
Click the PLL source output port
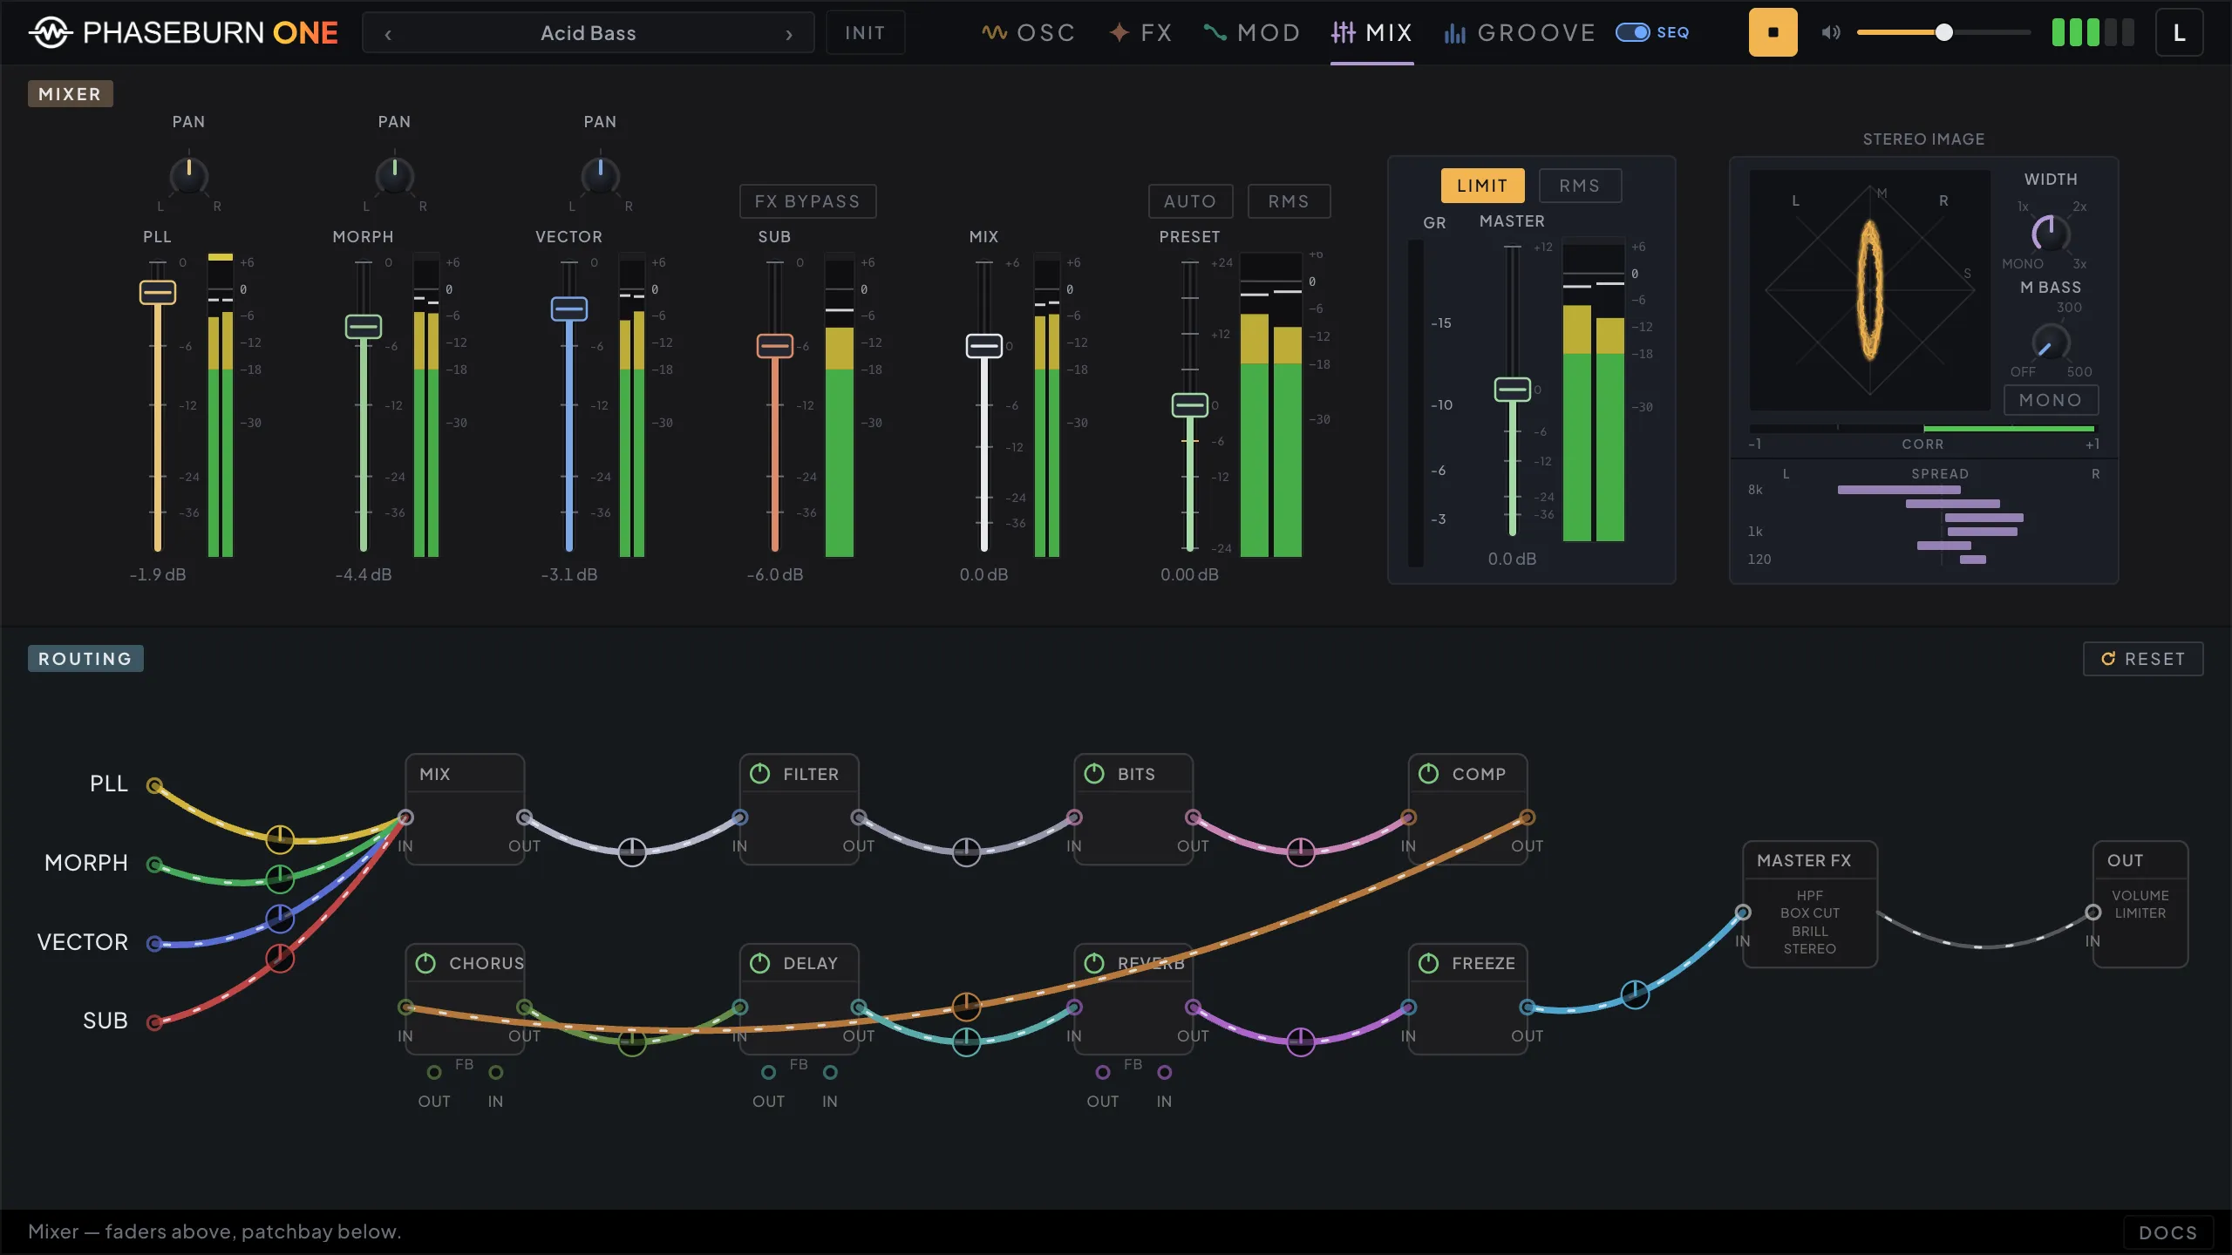(x=154, y=785)
